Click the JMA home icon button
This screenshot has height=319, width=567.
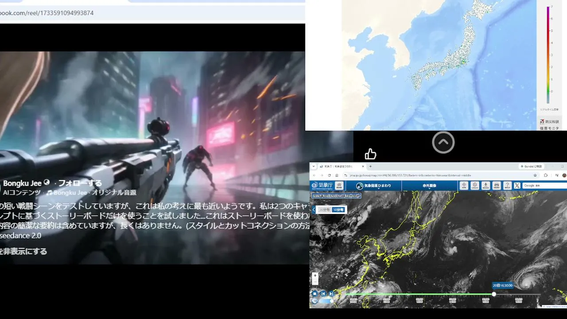coord(339,186)
